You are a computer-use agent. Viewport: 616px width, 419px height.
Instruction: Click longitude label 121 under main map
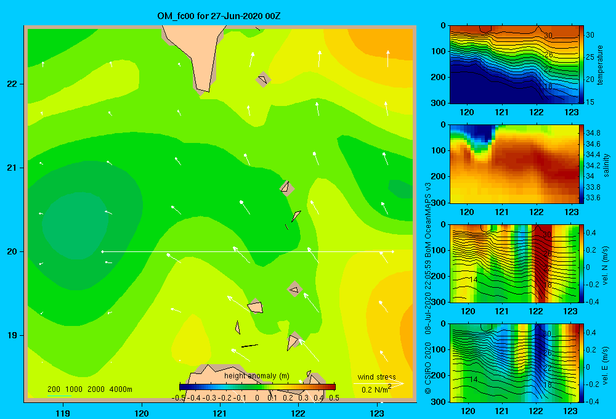click(x=220, y=413)
